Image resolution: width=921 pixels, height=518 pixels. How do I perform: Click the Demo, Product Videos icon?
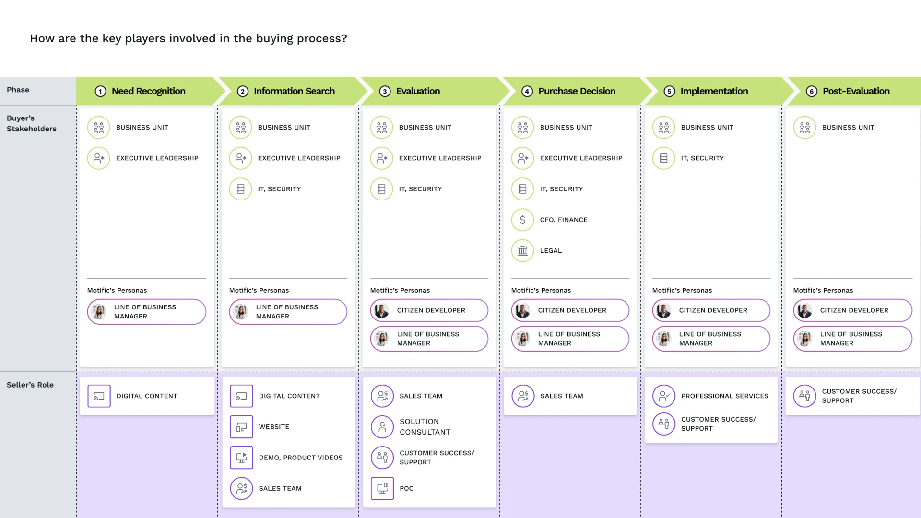241,458
